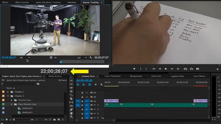Select the Track Select Forward tool
221x124 pixels.
(71, 81)
